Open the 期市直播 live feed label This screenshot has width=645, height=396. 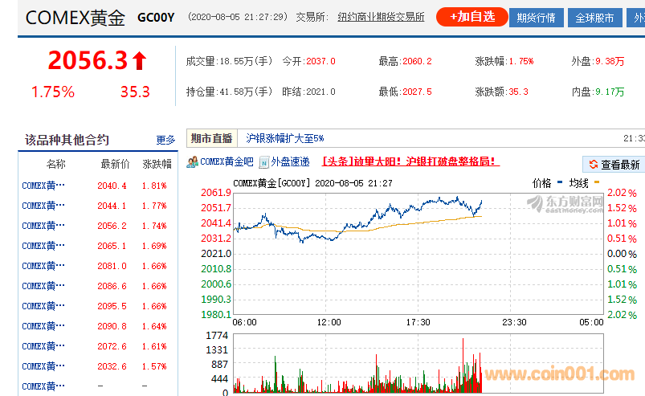tap(211, 138)
